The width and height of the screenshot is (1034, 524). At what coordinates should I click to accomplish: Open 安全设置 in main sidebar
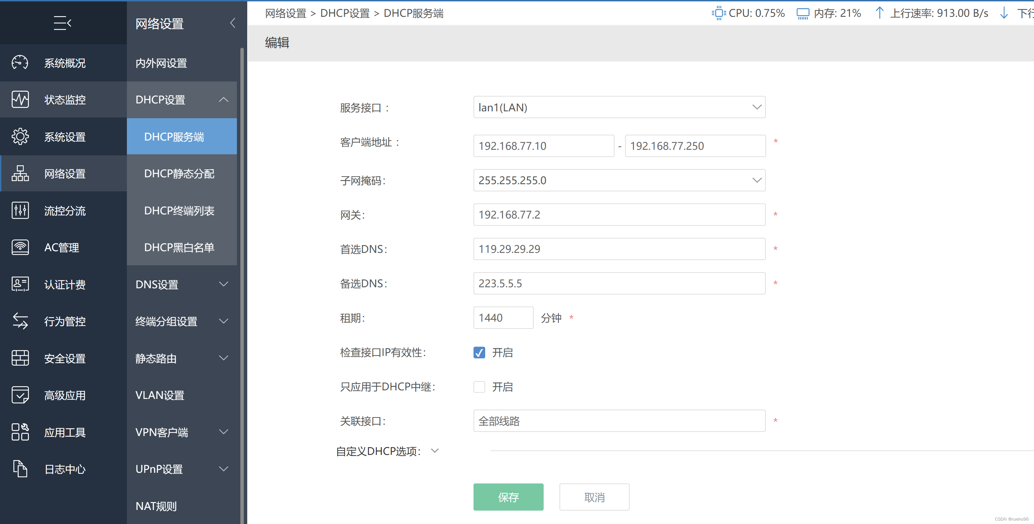point(63,358)
